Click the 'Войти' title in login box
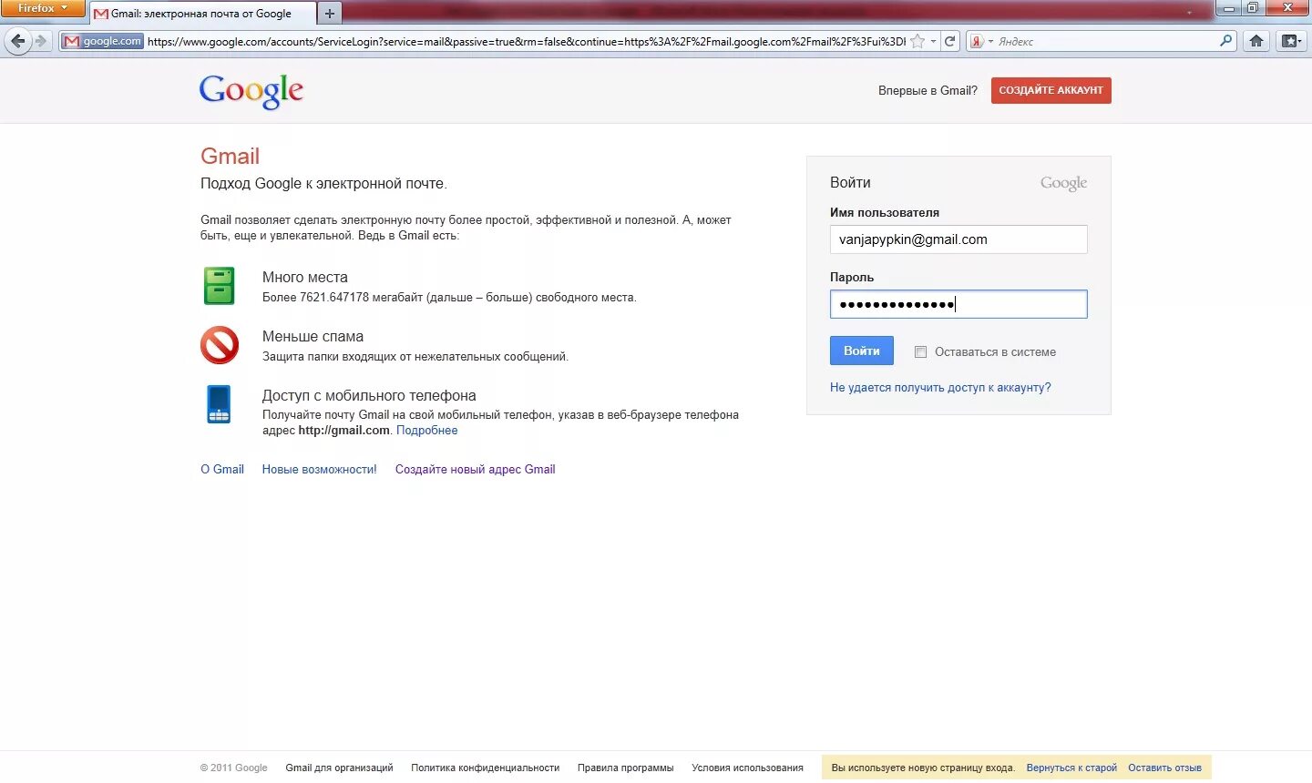 click(x=850, y=182)
